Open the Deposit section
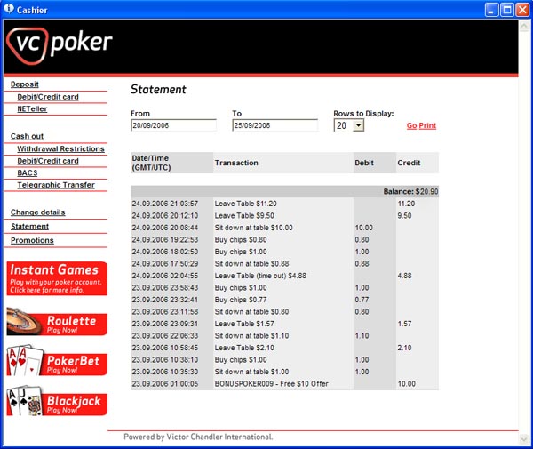The height and width of the screenshot is (449, 533). click(x=25, y=84)
